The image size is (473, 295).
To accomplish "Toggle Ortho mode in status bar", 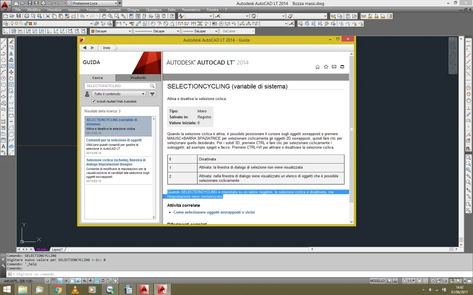I will point(60,281).
